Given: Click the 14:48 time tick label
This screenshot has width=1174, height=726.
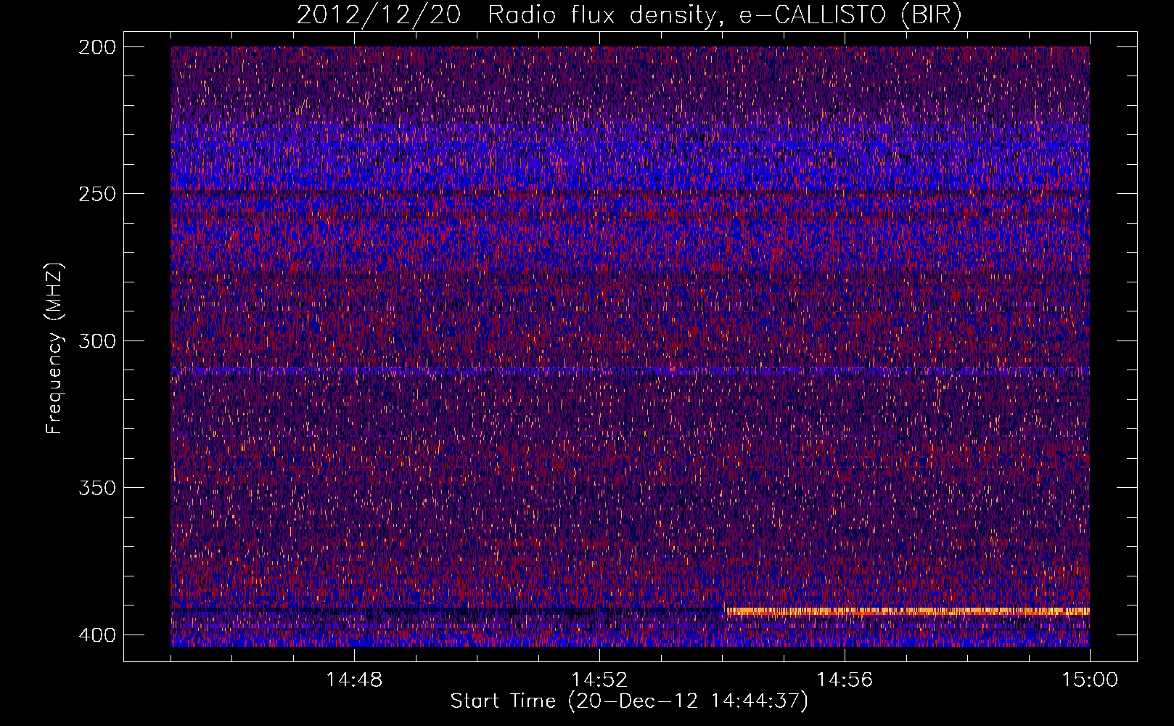Looking at the screenshot, I should [x=354, y=680].
